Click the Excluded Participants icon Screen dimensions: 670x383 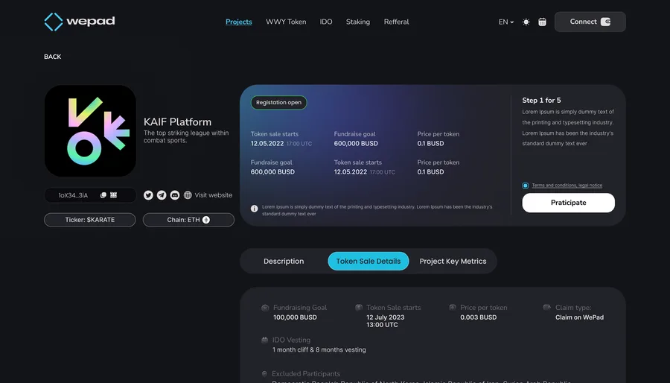264,373
